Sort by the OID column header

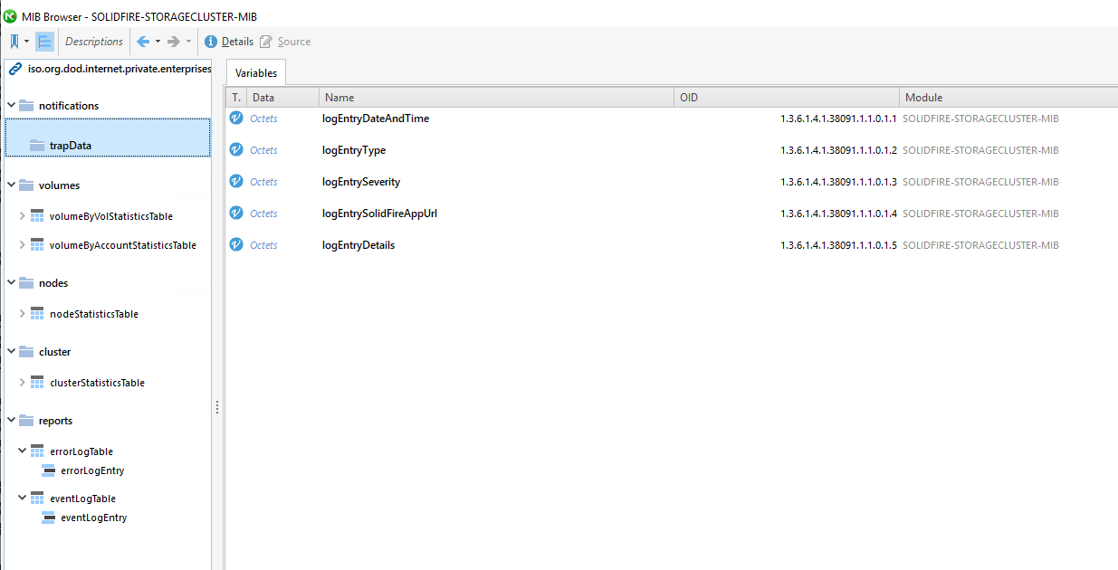(788, 97)
